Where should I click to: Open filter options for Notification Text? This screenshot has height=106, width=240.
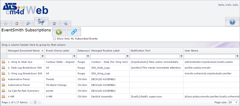[181, 56]
